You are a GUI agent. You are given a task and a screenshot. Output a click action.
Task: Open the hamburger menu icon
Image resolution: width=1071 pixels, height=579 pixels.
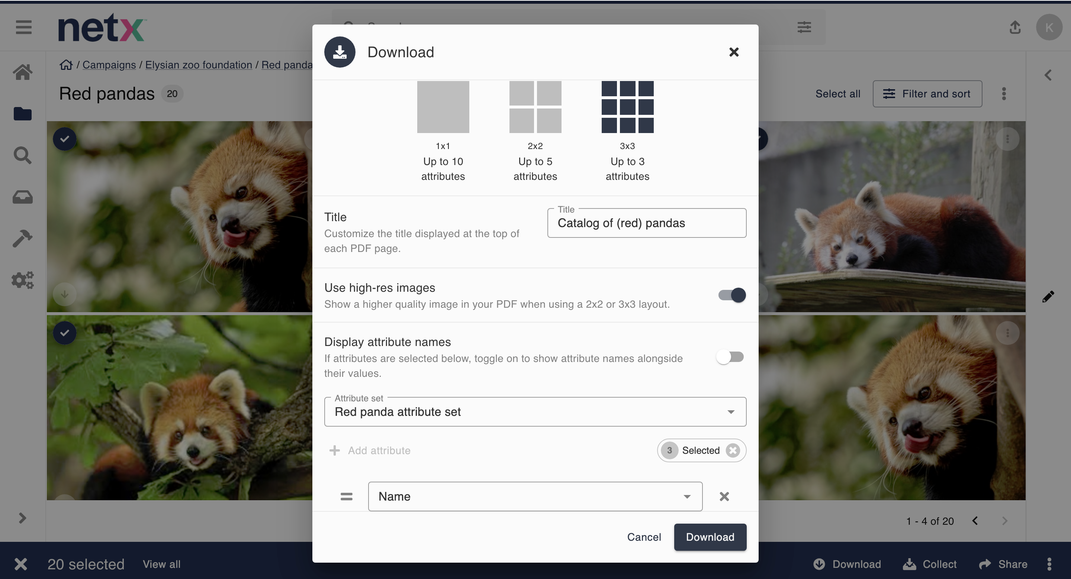pyautogui.click(x=24, y=28)
